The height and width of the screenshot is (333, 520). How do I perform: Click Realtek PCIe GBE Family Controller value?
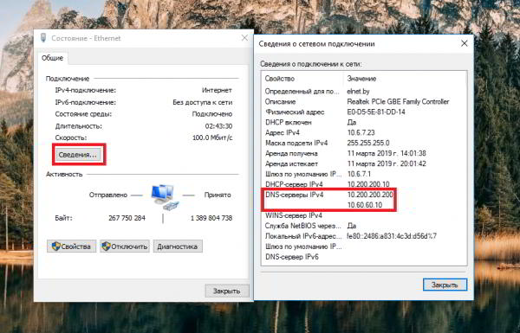click(398, 101)
